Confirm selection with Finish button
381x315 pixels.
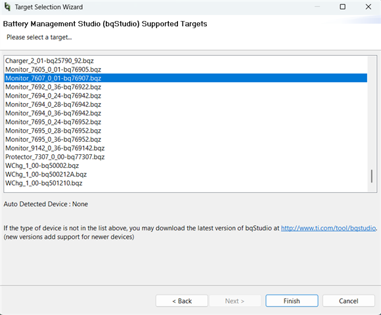pyautogui.click(x=292, y=301)
